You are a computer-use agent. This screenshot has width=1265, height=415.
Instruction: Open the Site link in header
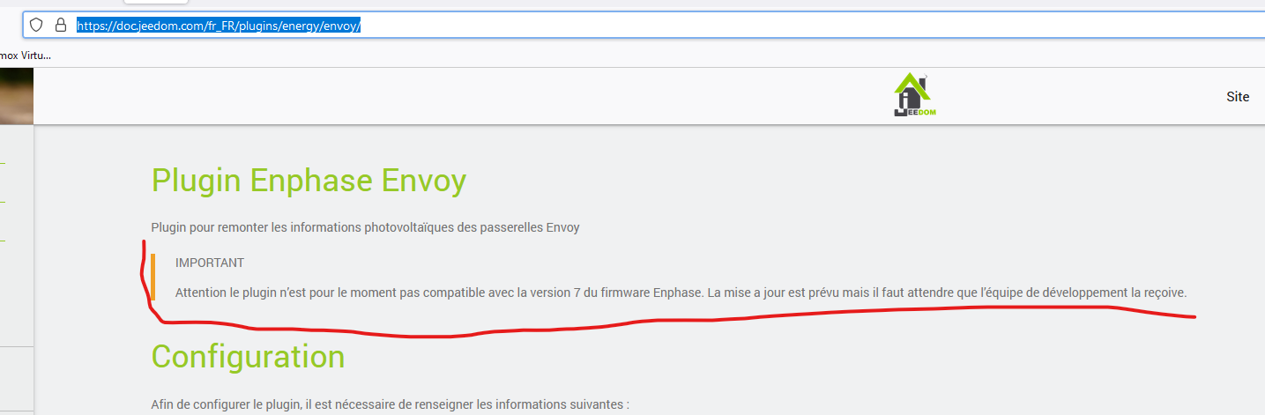point(1238,97)
